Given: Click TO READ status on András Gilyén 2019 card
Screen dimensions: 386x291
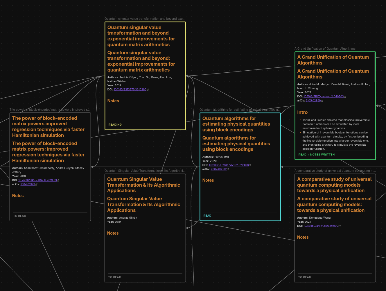Looking at the screenshot, I should 115,277.
